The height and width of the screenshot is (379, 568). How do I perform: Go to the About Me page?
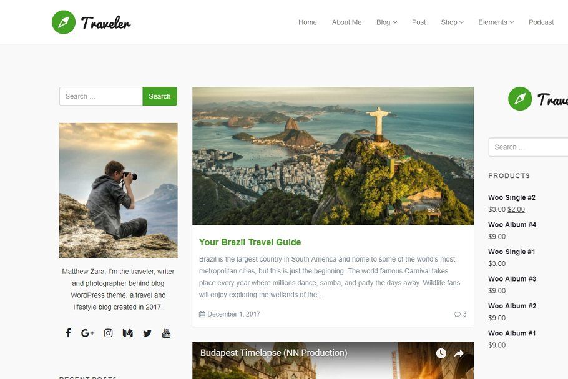pos(346,22)
